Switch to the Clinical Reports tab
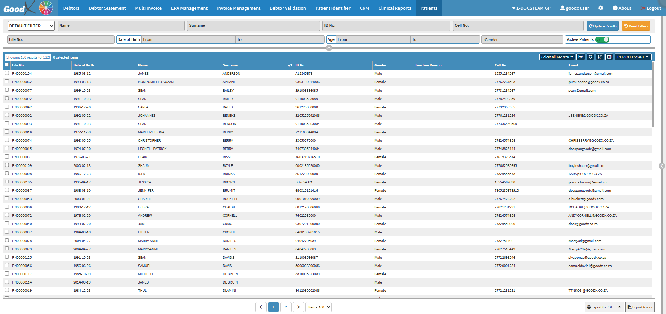666x314 pixels. (x=395, y=8)
